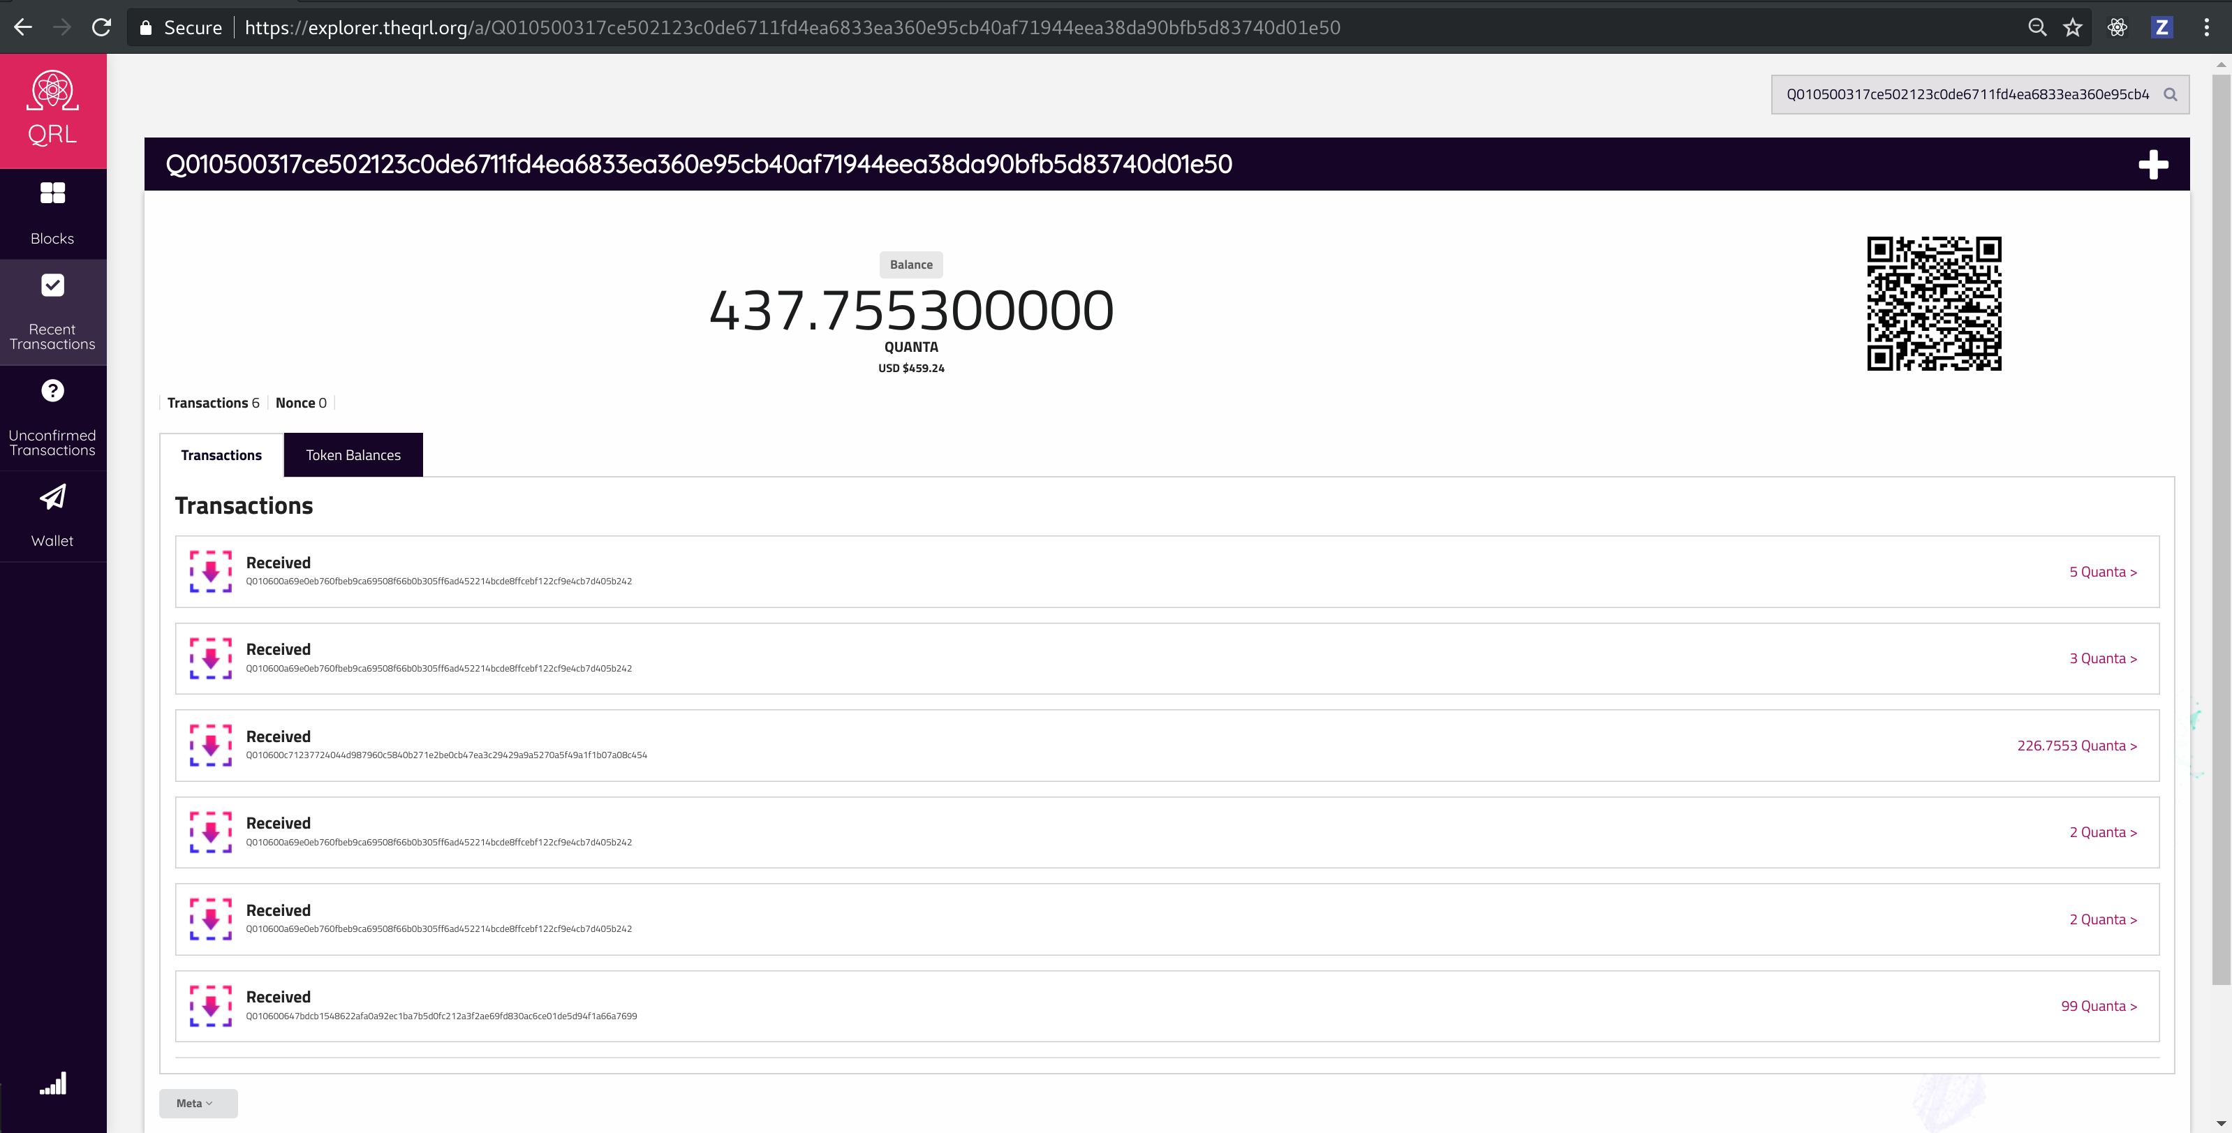Click the Transactions 6 counter
2232x1133 pixels.
[x=213, y=403]
